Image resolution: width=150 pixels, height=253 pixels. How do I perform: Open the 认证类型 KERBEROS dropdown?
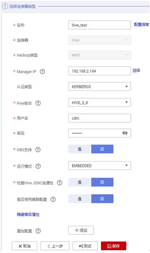tap(100, 87)
